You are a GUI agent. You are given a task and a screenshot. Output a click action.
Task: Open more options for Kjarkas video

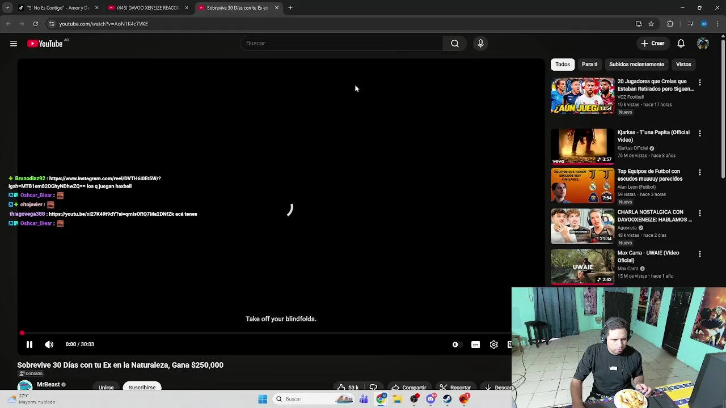[699, 134]
